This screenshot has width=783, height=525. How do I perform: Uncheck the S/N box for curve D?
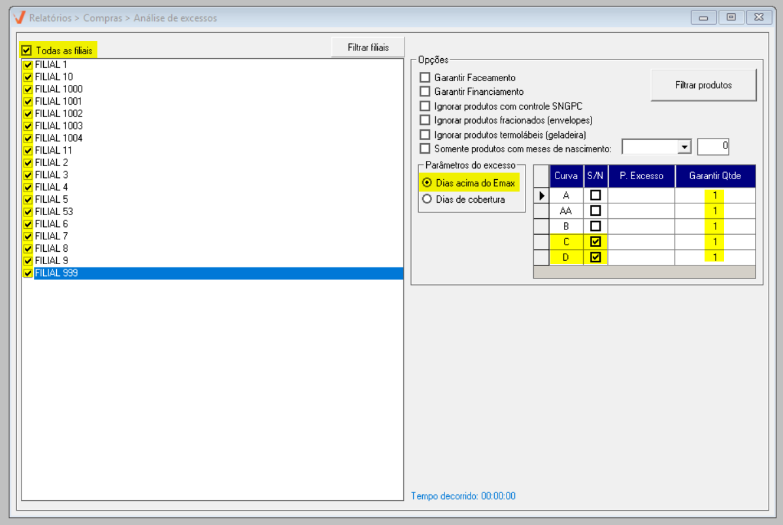pos(595,257)
